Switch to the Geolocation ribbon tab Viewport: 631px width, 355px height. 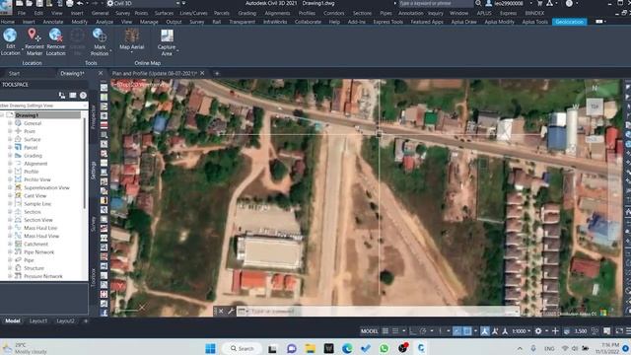pyautogui.click(x=570, y=22)
